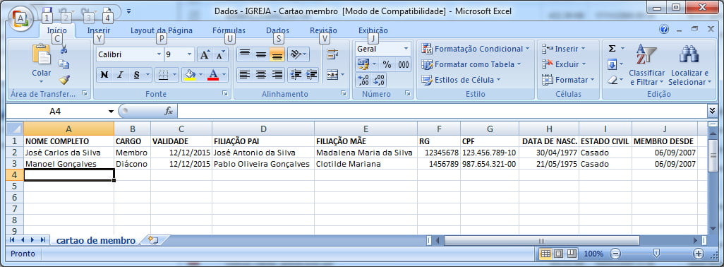The image size is (724, 267).
Task: Open the Calibri font name dropdown
Action: coord(159,54)
